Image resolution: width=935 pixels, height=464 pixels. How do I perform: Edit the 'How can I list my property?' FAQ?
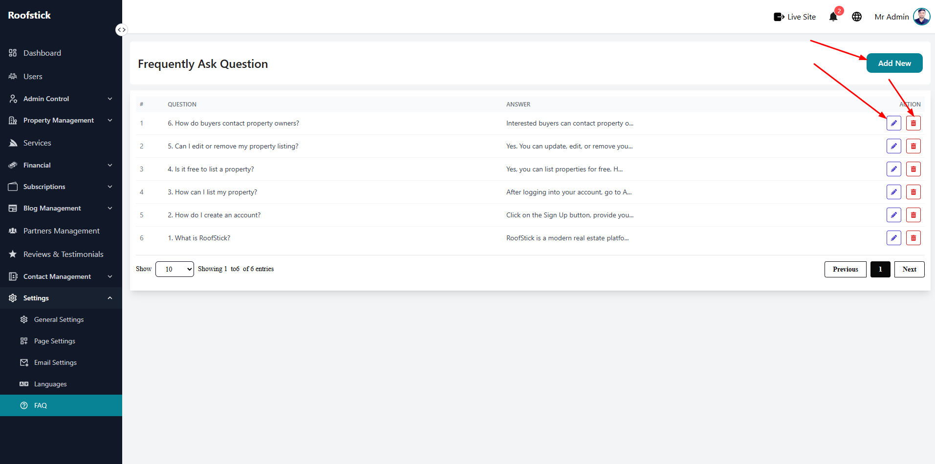893,192
